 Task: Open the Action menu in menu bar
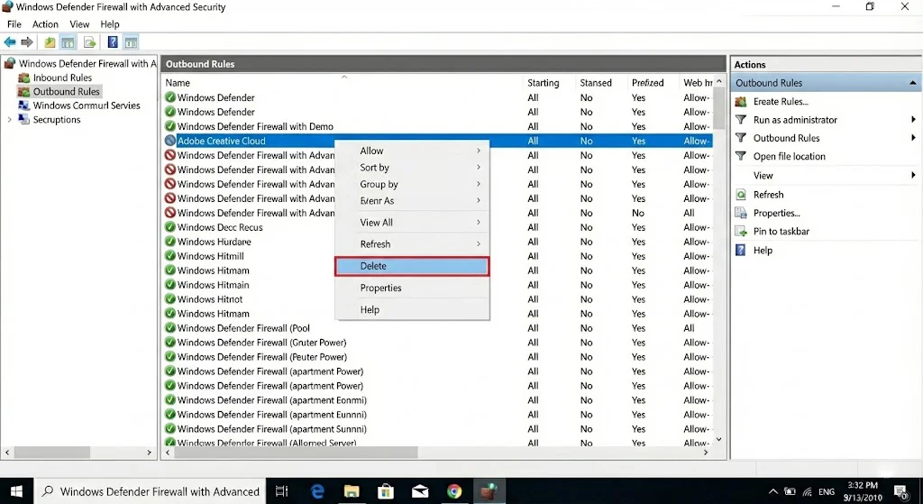click(x=45, y=24)
